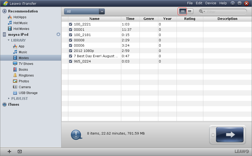Click the Books icon in library
This screenshot has width=252, height=156.
pyautogui.click(x=15, y=69)
